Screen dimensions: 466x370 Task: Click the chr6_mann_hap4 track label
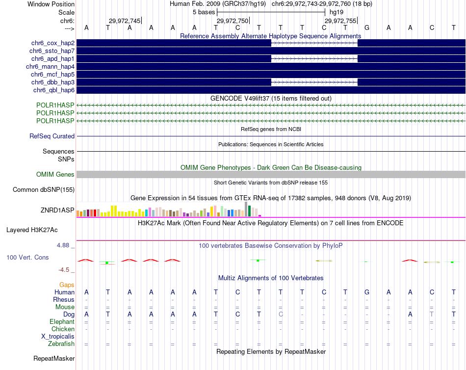pos(50,67)
